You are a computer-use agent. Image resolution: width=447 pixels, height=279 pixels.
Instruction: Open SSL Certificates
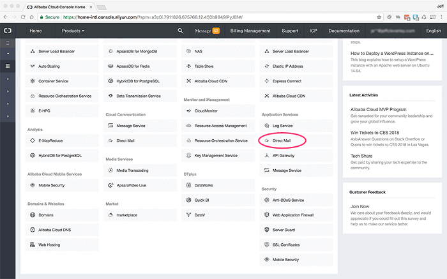click(296, 245)
